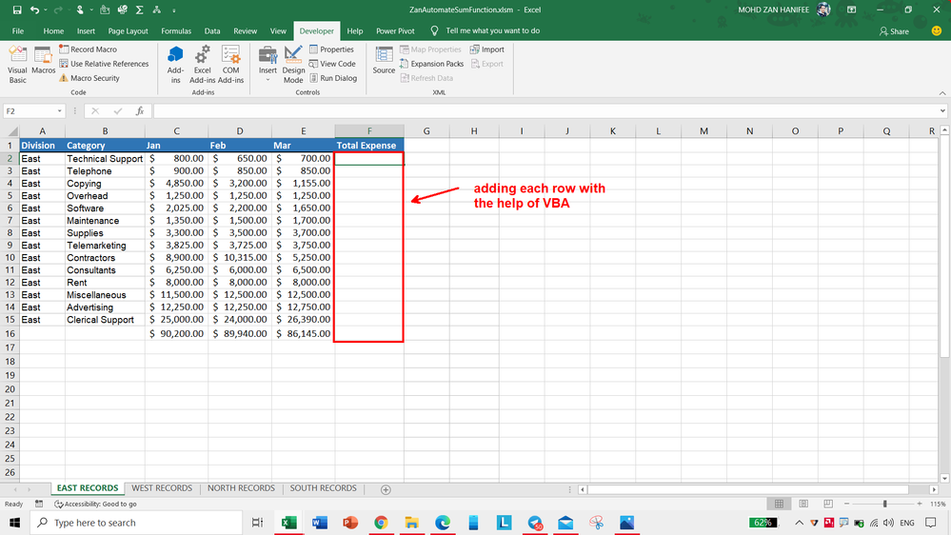Image resolution: width=951 pixels, height=535 pixels.
Task: Open the Undo history dropdown arrow
Action: (x=46, y=10)
